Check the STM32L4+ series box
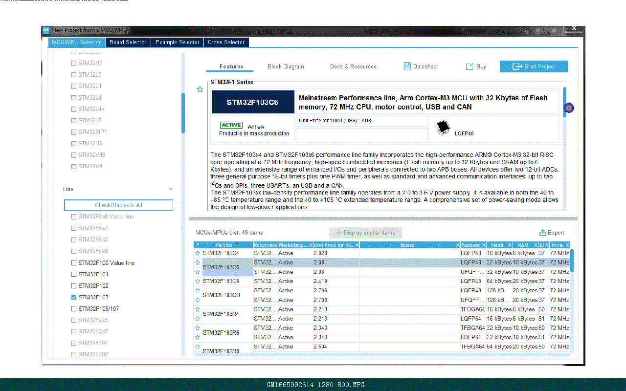The image size is (626, 391). coord(74,109)
